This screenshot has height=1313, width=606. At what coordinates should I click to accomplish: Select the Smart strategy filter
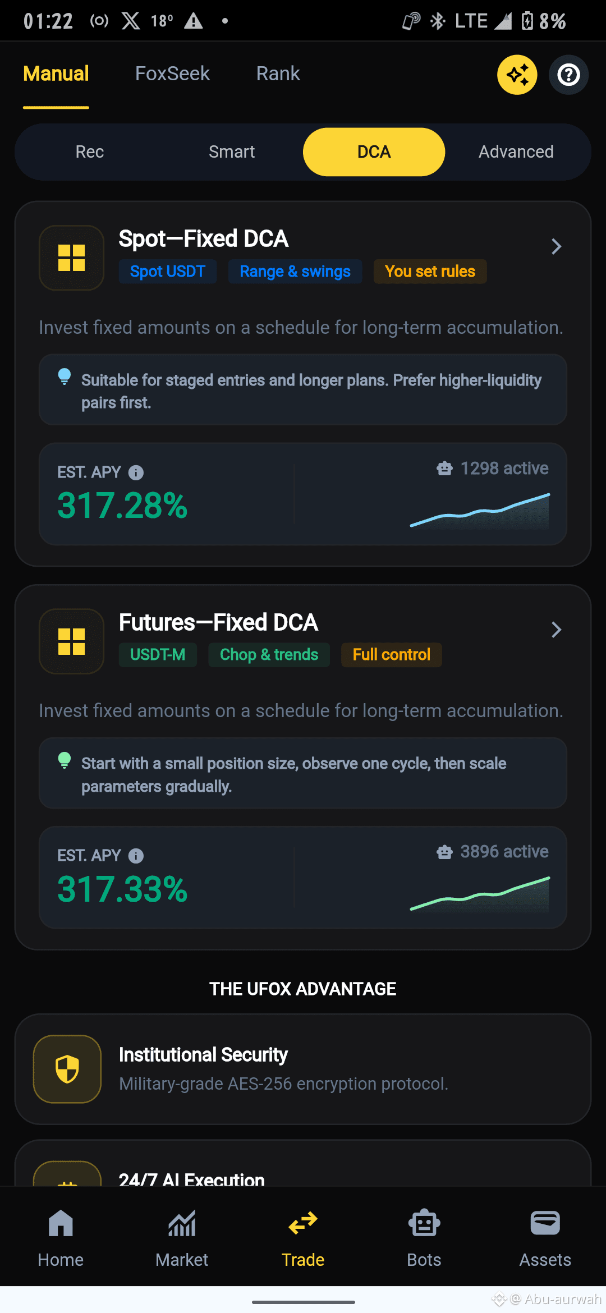pyautogui.click(x=232, y=151)
